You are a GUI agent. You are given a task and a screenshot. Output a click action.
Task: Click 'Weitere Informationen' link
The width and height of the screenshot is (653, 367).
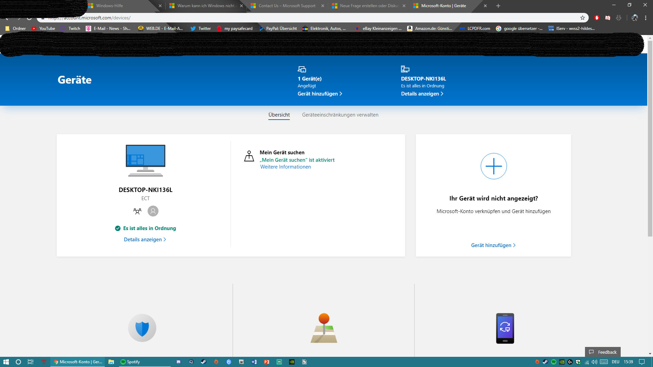(x=286, y=167)
